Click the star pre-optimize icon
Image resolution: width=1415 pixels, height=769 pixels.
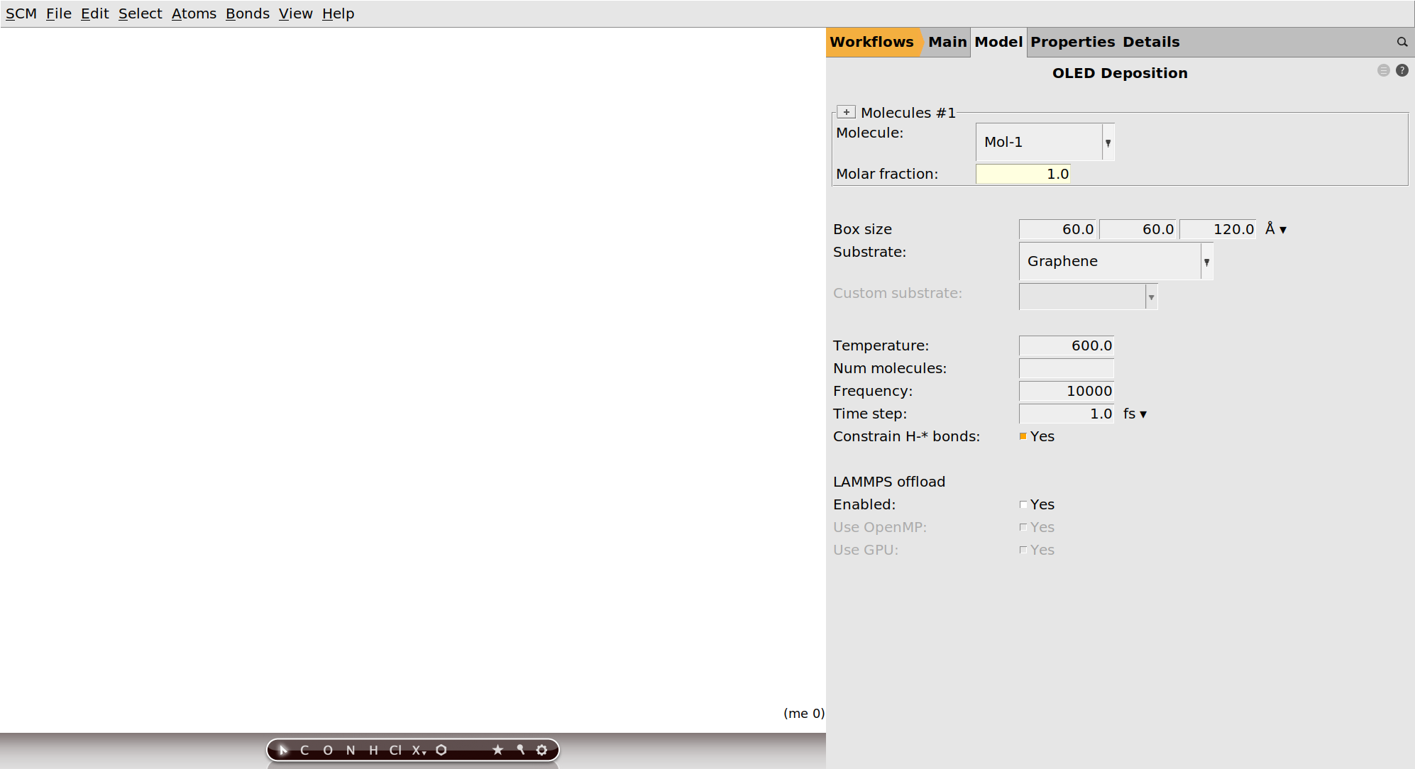[497, 750]
